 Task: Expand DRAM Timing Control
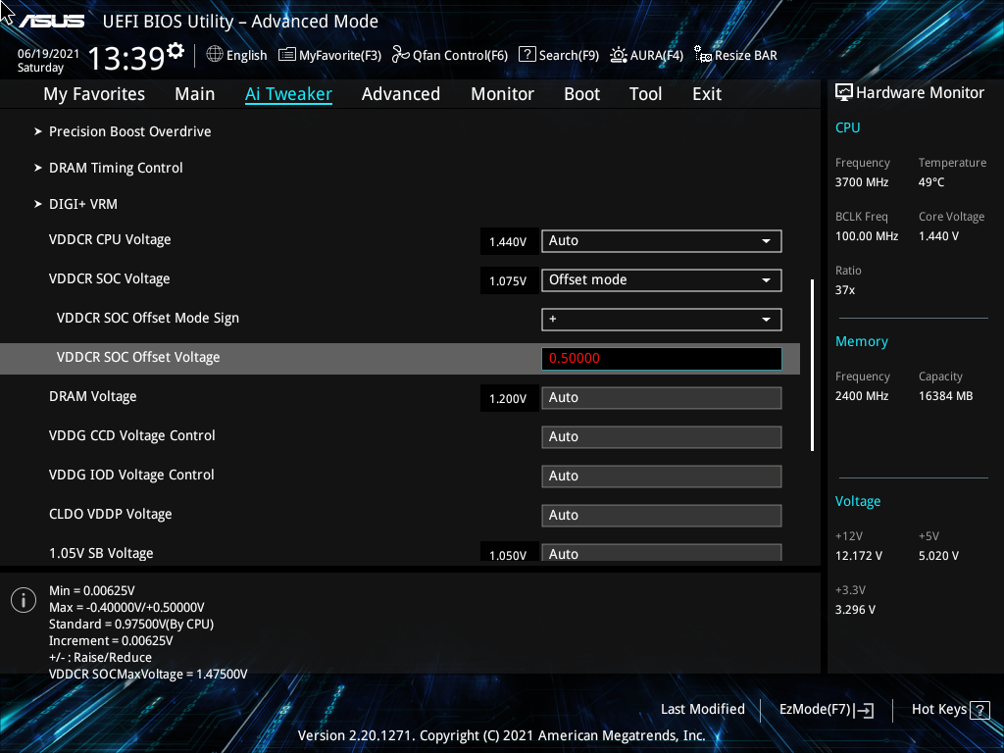point(116,168)
